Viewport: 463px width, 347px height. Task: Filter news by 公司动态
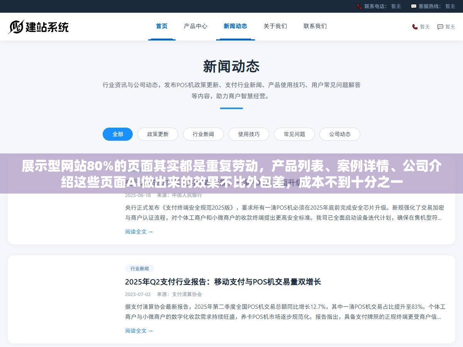(340, 134)
